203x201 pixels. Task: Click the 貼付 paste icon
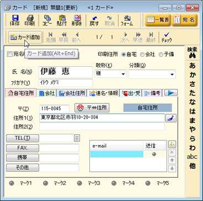tap(62, 20)
